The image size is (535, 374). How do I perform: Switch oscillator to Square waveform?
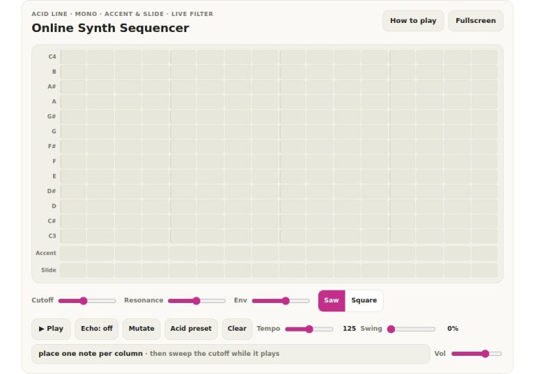point(364,300)
